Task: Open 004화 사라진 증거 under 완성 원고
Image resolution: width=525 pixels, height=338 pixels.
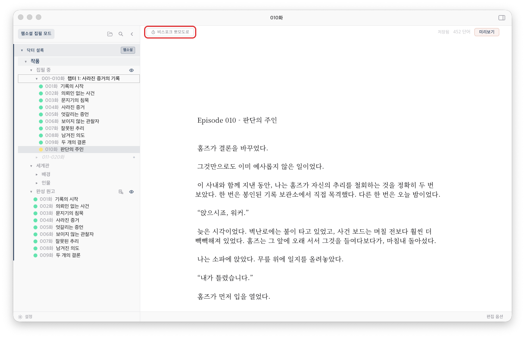Action: coord(79,220)
